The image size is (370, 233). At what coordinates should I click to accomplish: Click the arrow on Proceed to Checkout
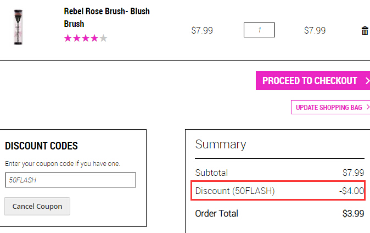coord(367,81)
